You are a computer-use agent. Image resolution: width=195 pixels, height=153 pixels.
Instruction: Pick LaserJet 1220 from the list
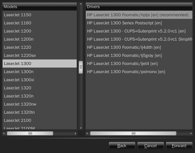pos(40,47)
